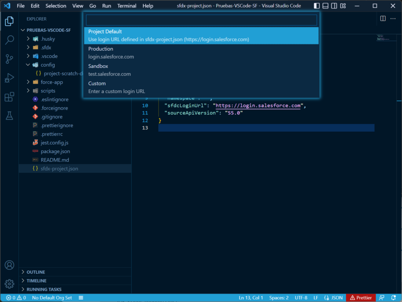
Task: Click the errors and warnings status indicator
Action: point(16,298)
